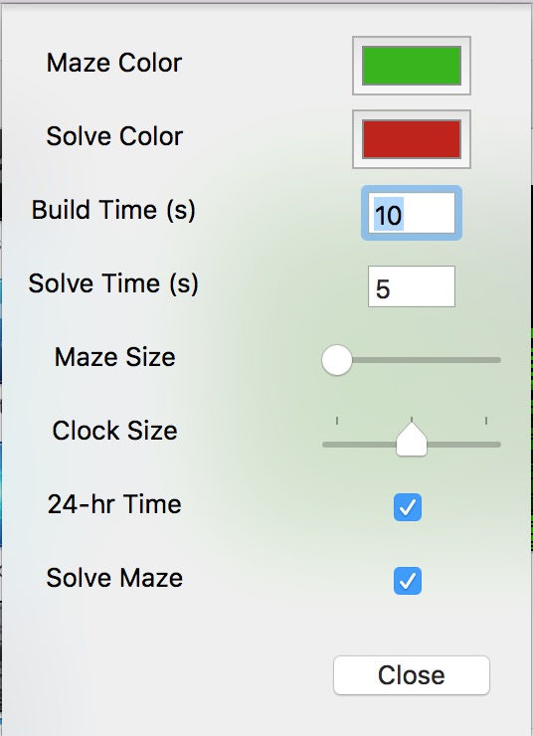Click below the leftmost Clock Size tick
This screenshot has height=736, width=533.
(337, 444)
